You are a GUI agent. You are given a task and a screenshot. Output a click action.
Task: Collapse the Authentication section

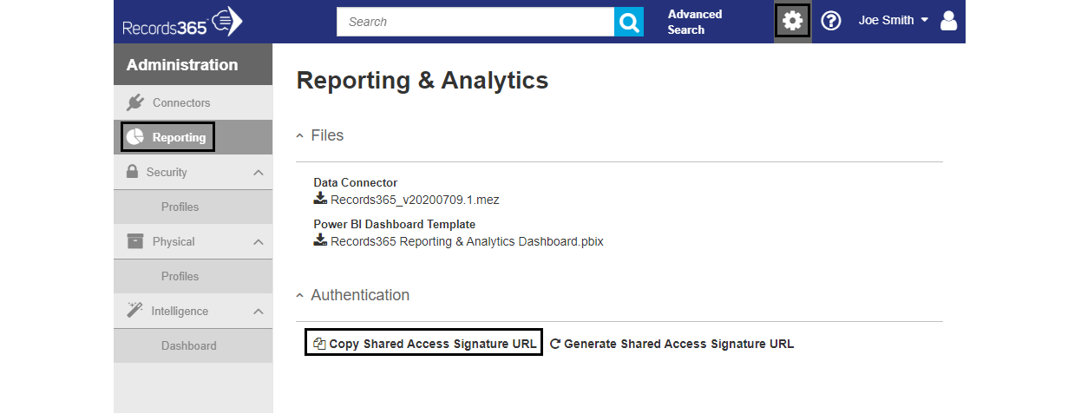click(x=352, y=295)
